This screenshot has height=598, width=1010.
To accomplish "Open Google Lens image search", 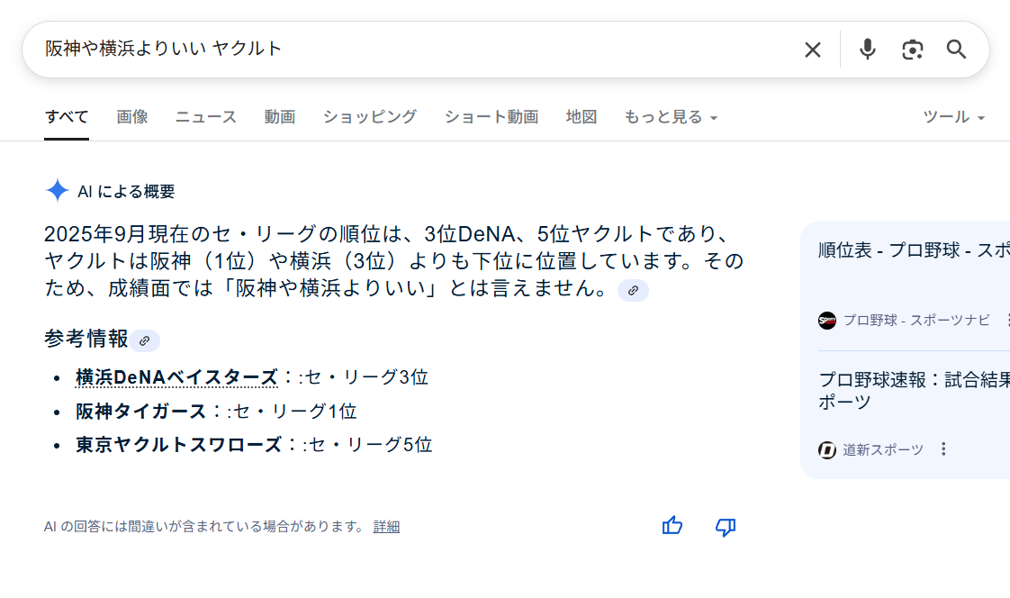I will pyautogui.click(x=912, y=50).
